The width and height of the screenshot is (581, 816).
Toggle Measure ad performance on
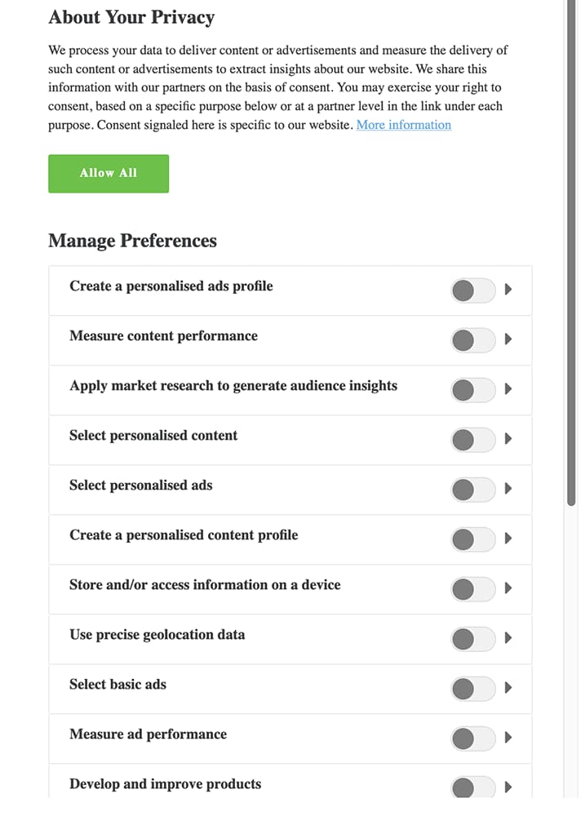coord(474,738)
